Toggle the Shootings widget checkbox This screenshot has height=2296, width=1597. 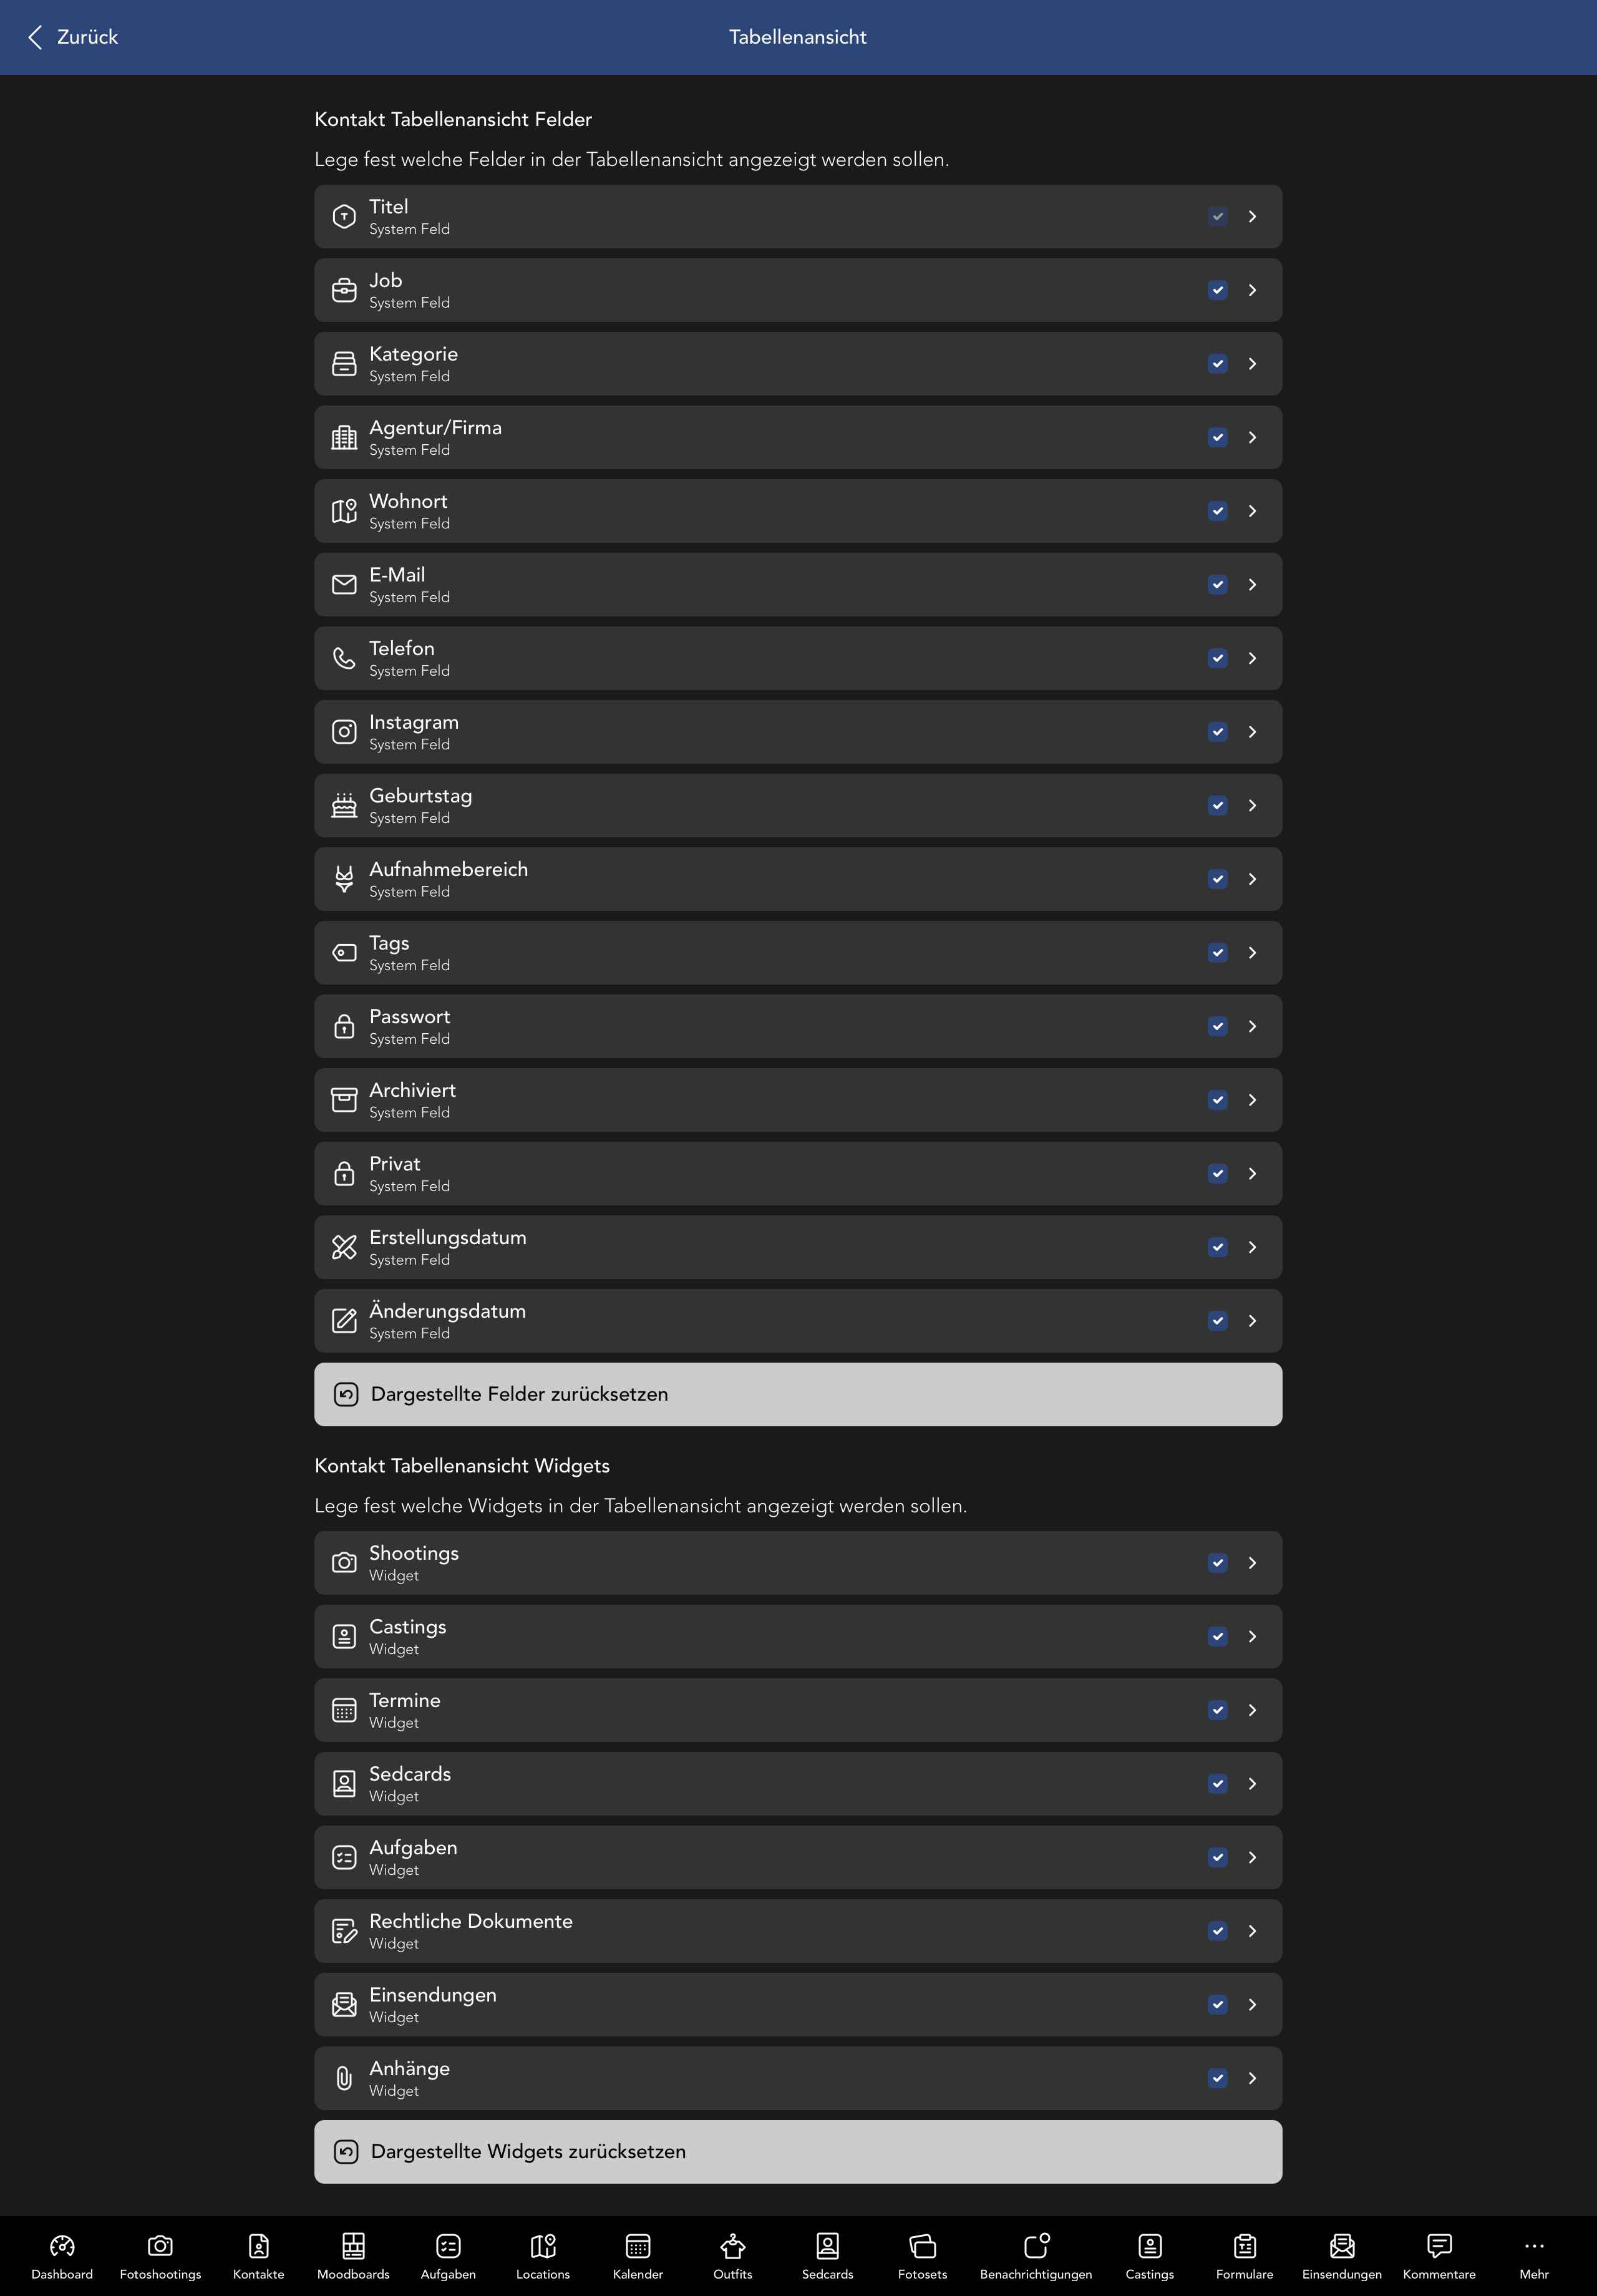pyautogui.click(x=1218, y=1563)
